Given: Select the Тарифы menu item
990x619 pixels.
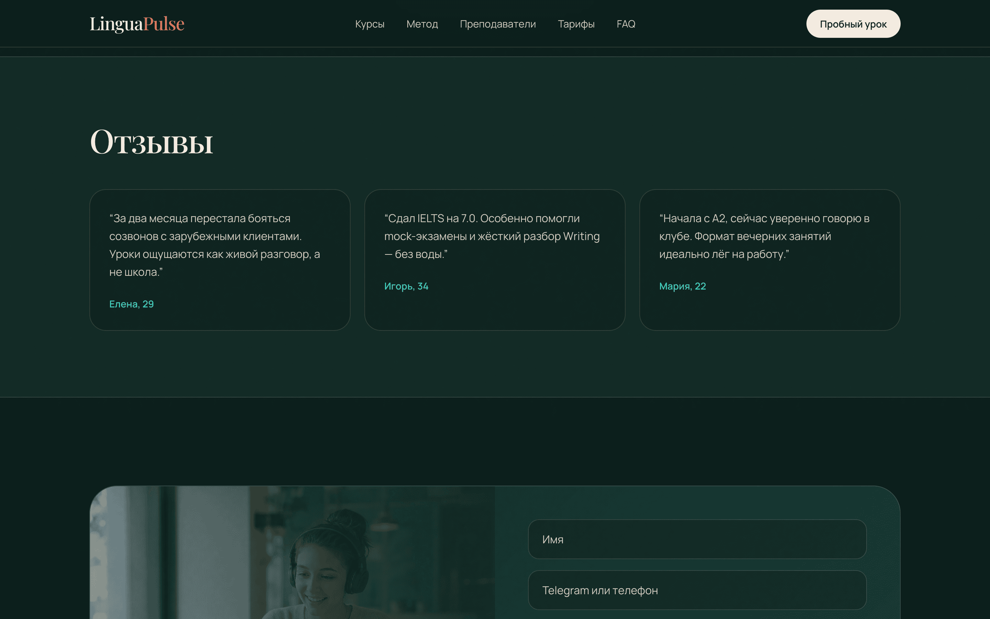Looking at the screenshot, I should tap(576, 24).
